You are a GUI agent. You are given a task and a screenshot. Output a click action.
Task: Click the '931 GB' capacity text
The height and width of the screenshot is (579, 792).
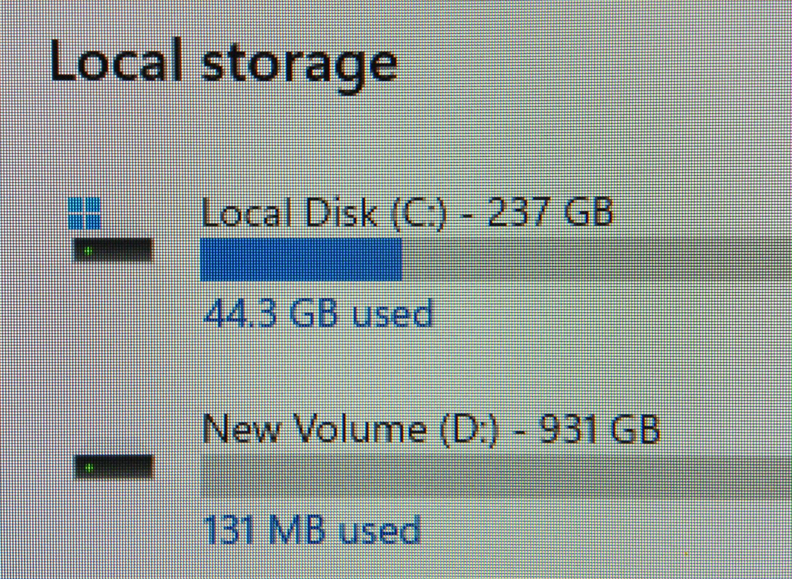tap(598, 429)
